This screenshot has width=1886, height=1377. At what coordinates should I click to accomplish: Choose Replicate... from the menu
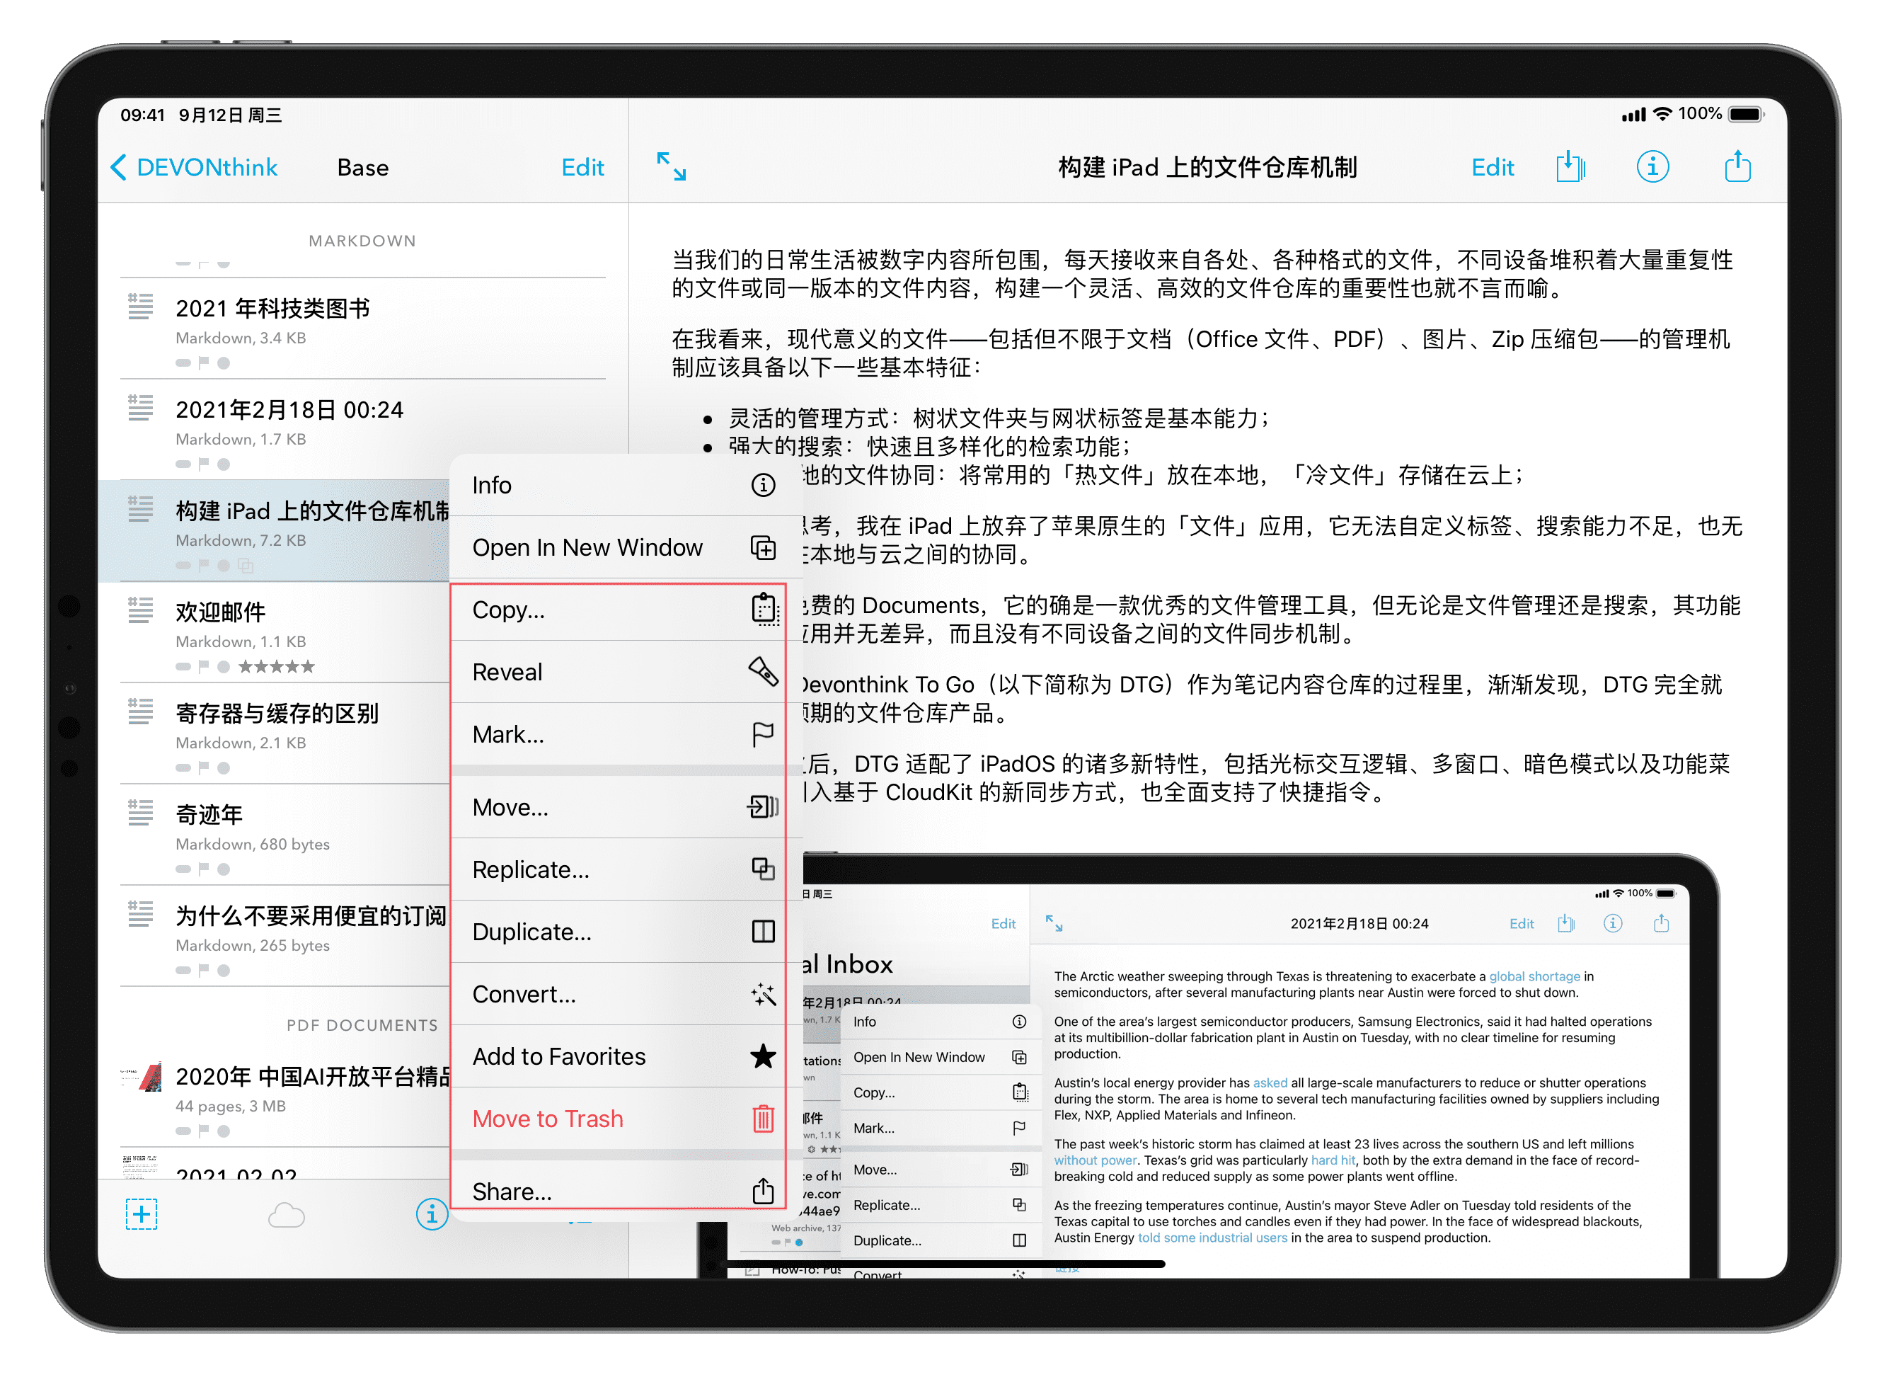click(625, 869)
